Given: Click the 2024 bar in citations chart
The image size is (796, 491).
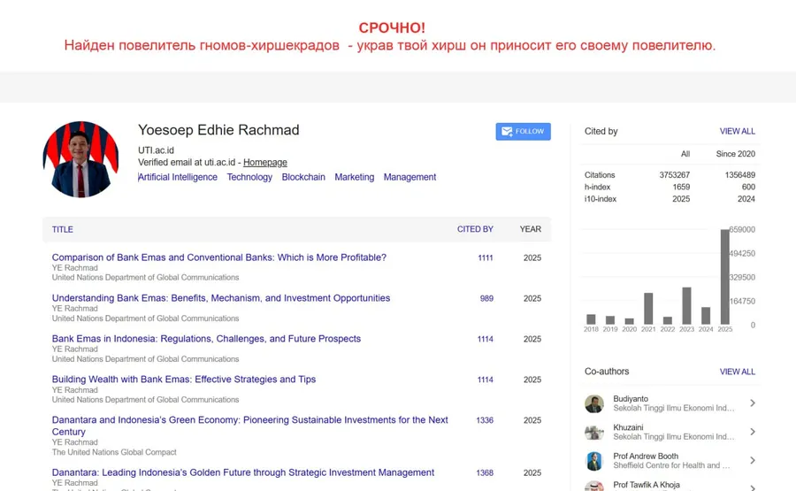Looking at the screenshot, I should (x=706, y=316).
